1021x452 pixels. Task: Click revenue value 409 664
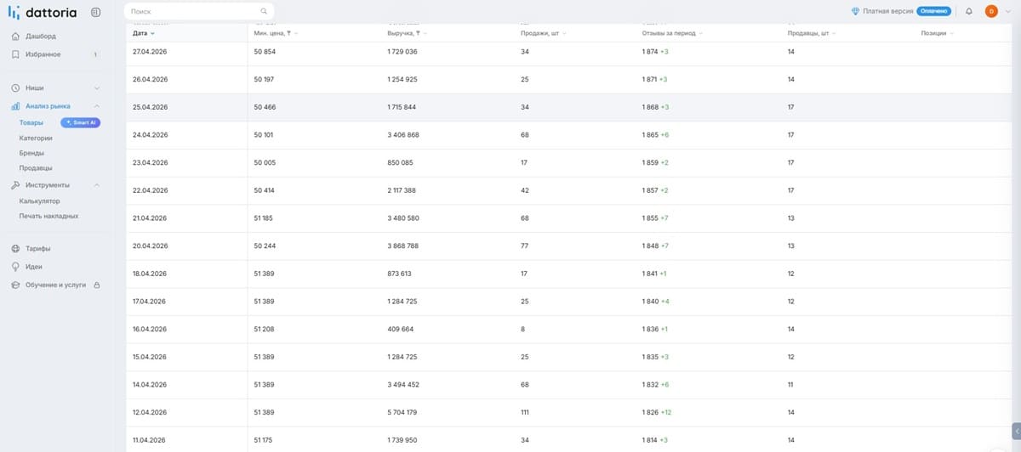[400, 329]
